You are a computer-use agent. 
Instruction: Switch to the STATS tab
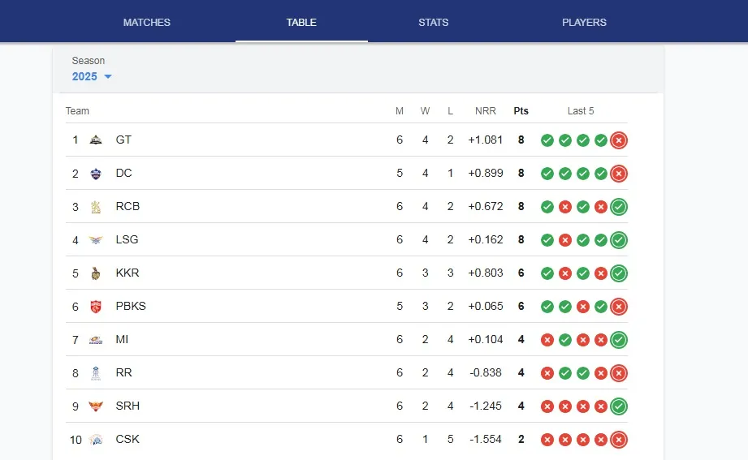pyautogui.click(x=433, y=22)
